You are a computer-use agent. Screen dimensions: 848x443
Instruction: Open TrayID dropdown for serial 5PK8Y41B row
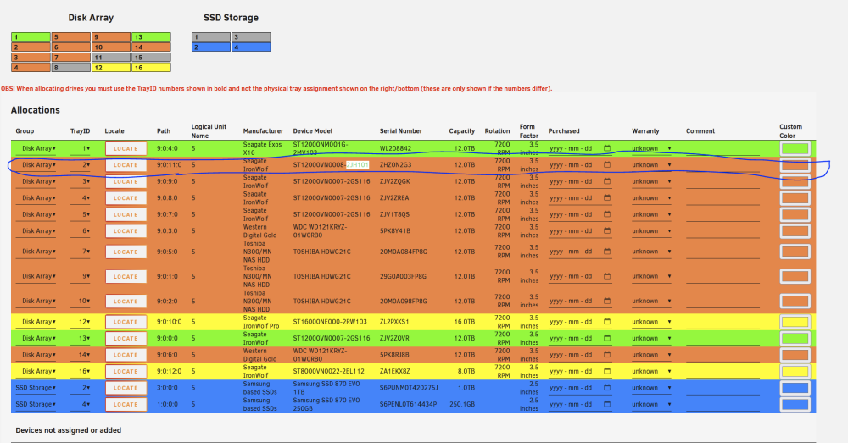[x=80, y=231]
